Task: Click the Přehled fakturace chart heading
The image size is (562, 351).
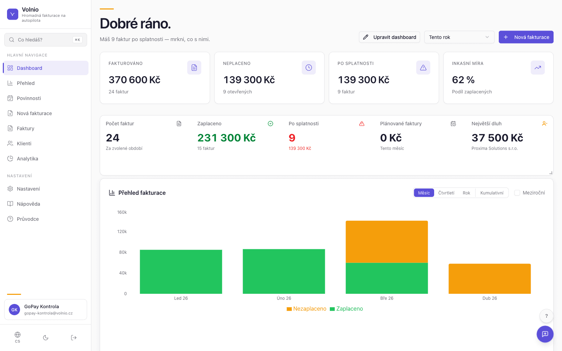Action: (x=142, y=193)
